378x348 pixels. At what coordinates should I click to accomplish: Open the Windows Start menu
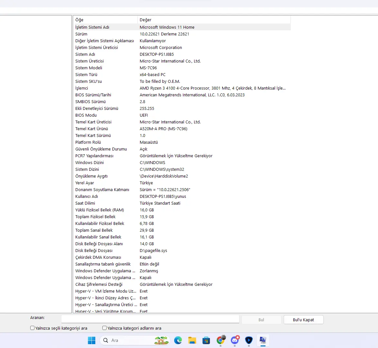92,340
